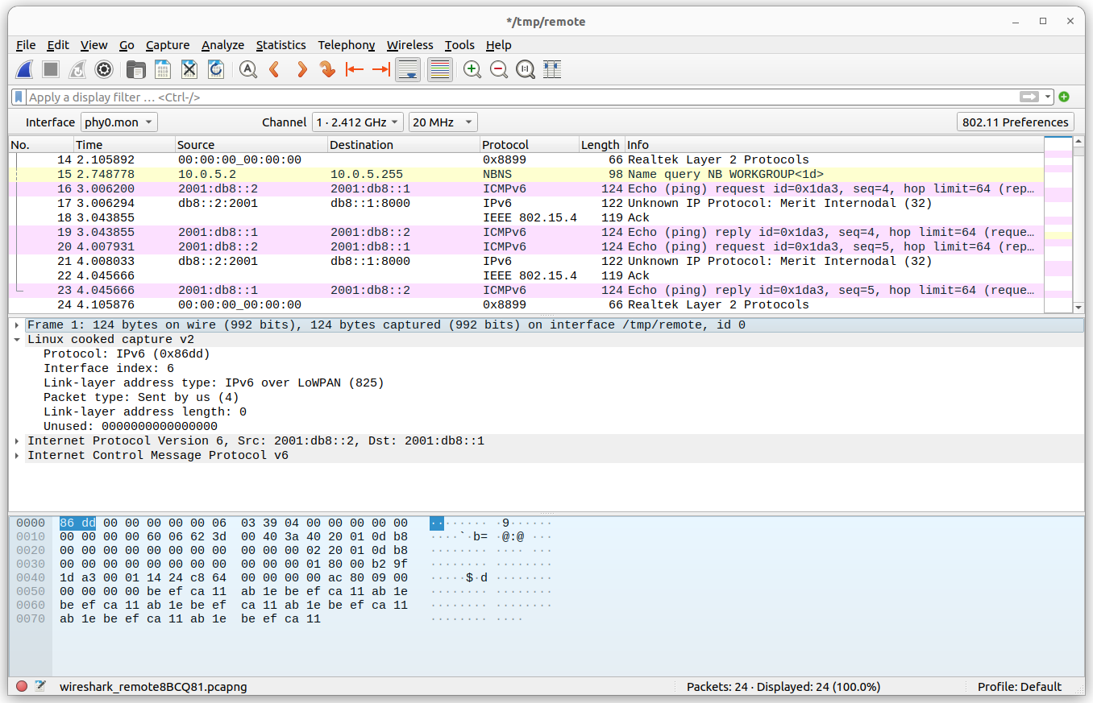Select the start capture toolbar icon
Image resolution: width=1093 pixels, height=703 pixels.
(24, 69)
